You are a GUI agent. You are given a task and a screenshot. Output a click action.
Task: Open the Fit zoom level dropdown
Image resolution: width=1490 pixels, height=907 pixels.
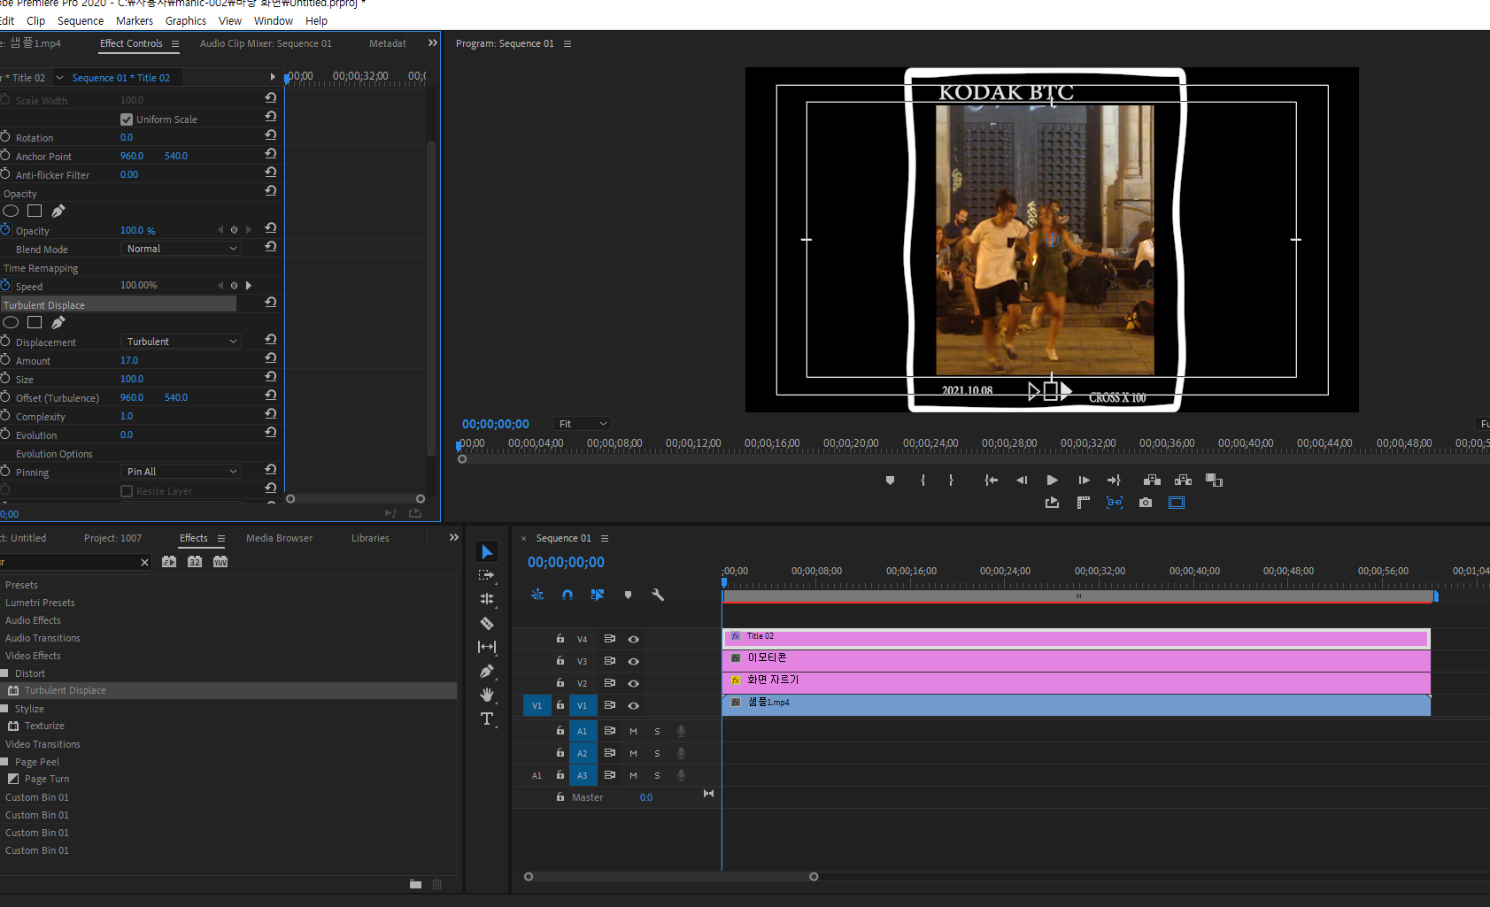click(583, 424)
